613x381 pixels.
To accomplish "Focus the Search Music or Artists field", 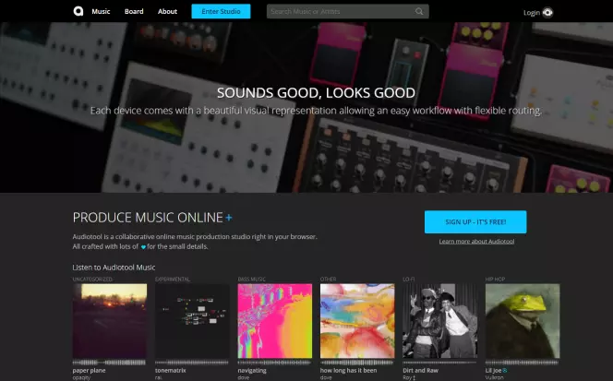I will tap(347, 11).
